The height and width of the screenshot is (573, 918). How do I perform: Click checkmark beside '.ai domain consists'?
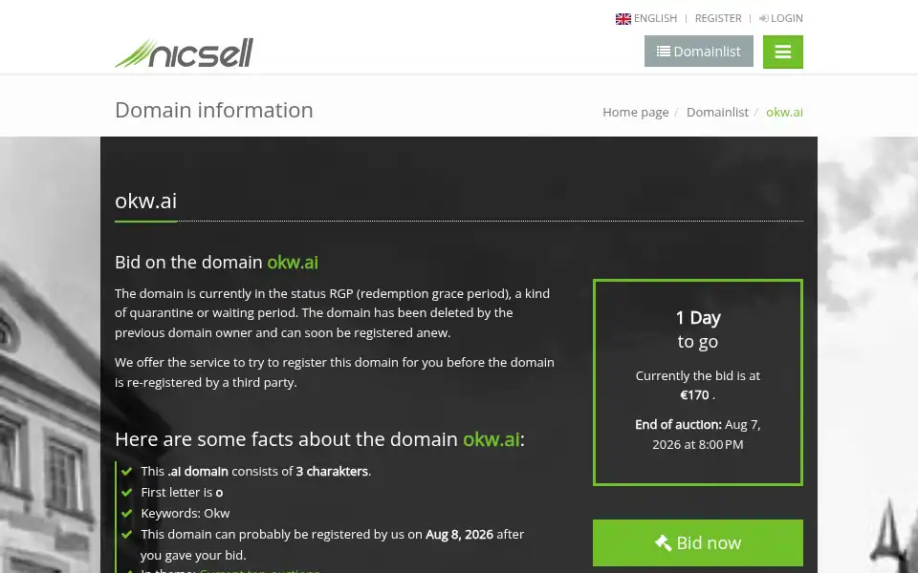(126, 471)
